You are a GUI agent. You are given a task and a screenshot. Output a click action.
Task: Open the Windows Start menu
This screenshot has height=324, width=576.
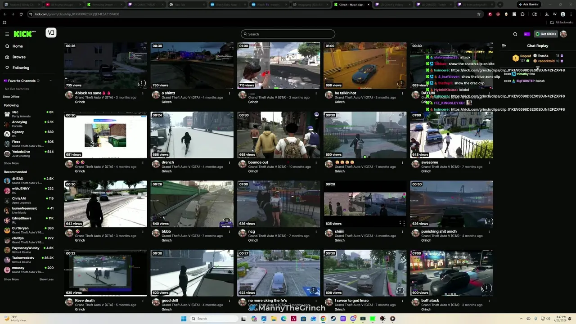point(184,319)
